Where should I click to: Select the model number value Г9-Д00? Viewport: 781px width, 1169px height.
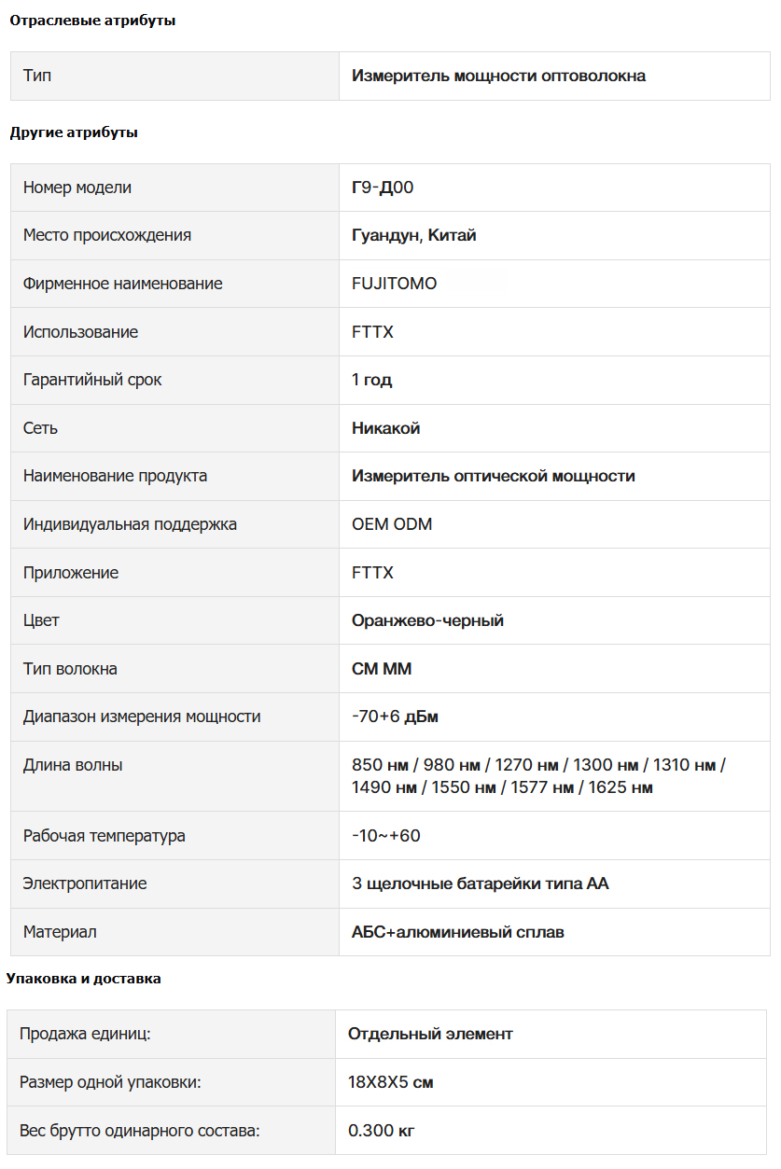(383, 188)
